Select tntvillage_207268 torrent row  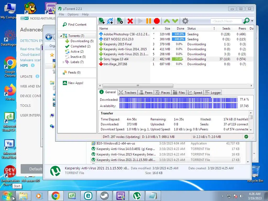coord(175,64)
